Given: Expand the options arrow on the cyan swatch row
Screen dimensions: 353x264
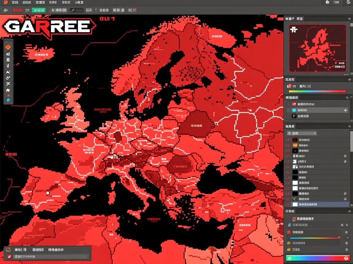Looking at the screenshot, I should (345, 110).
